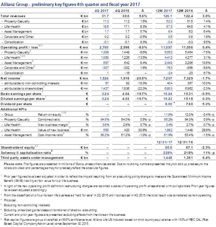The image size is (216, 227).
Task: Click footnote 'Excluding non-controlling interests.'
Action: pyautogui.click(x=27, y=205)
